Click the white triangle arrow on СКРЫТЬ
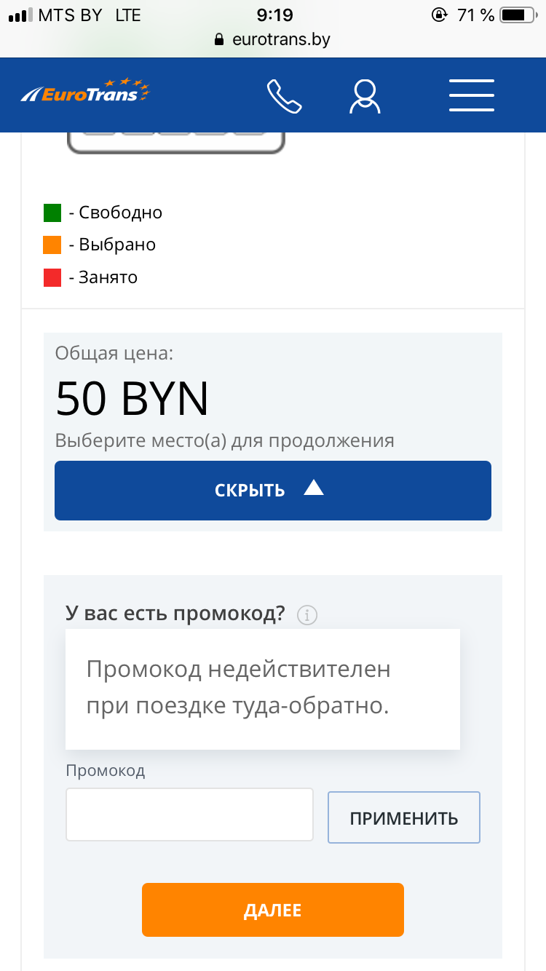Screen dimensions: 546x971 pos(314,488)
